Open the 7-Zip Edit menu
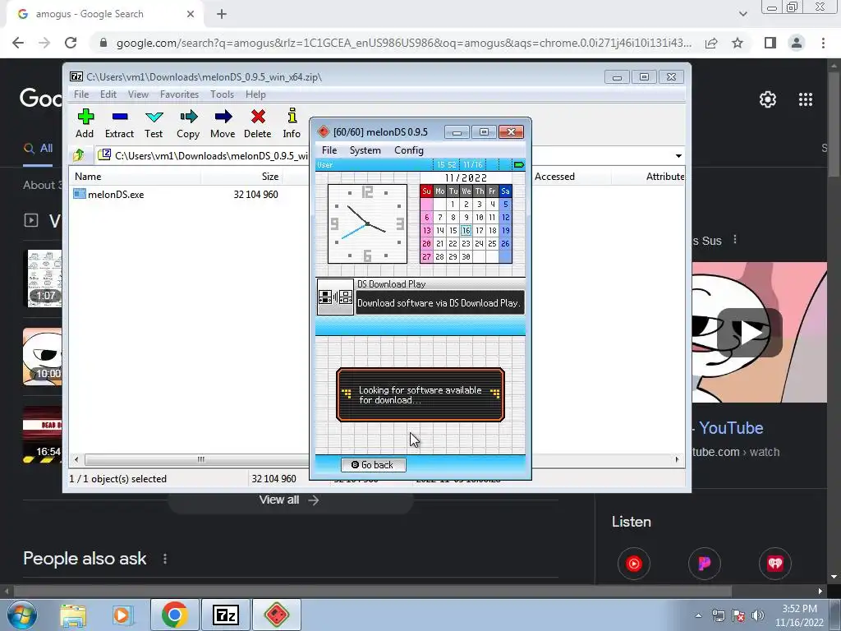 pos(108,94)
